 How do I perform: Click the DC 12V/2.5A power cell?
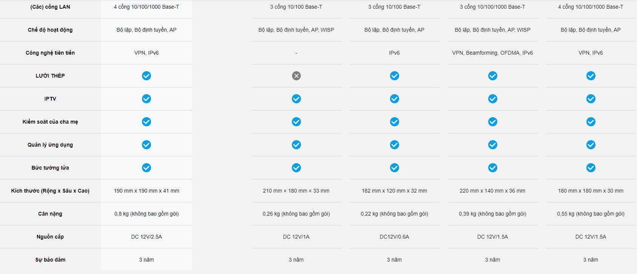coord(147,237)
